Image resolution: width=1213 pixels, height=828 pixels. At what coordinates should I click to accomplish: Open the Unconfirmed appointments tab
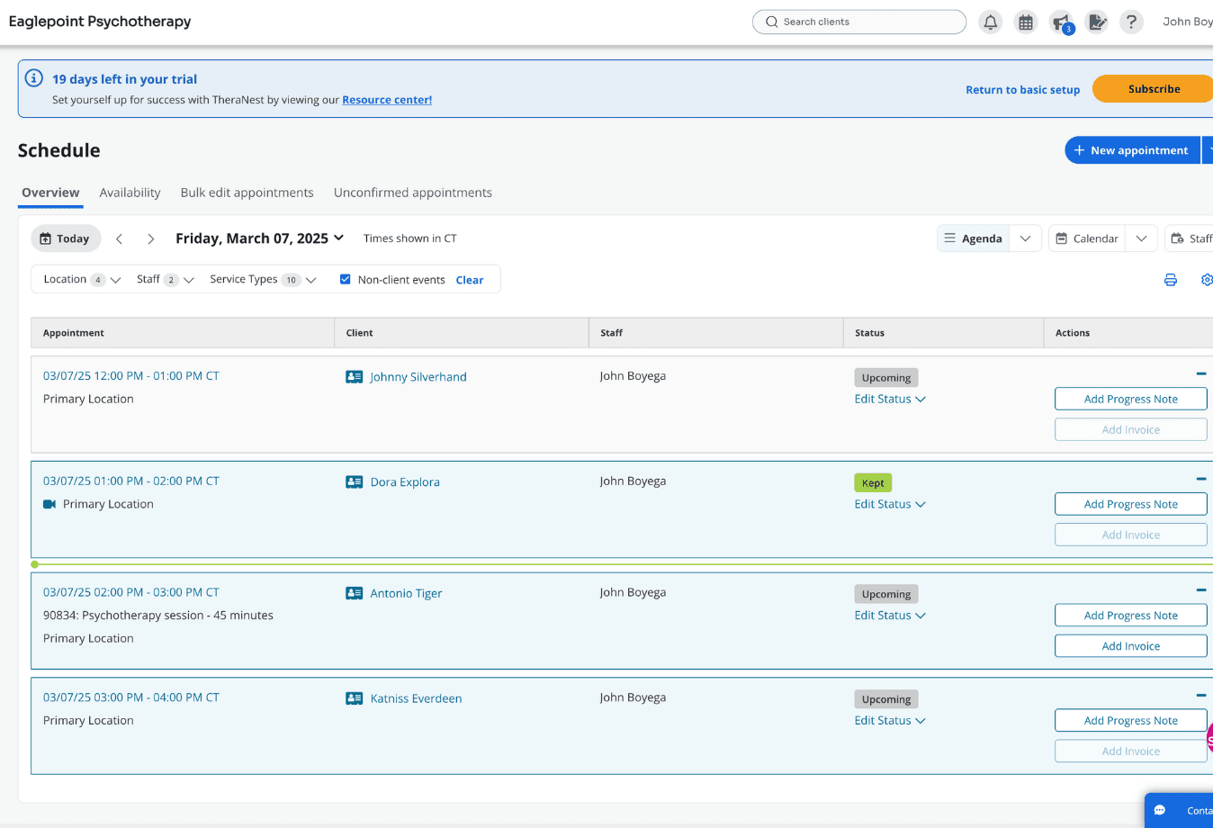[412, 193]
